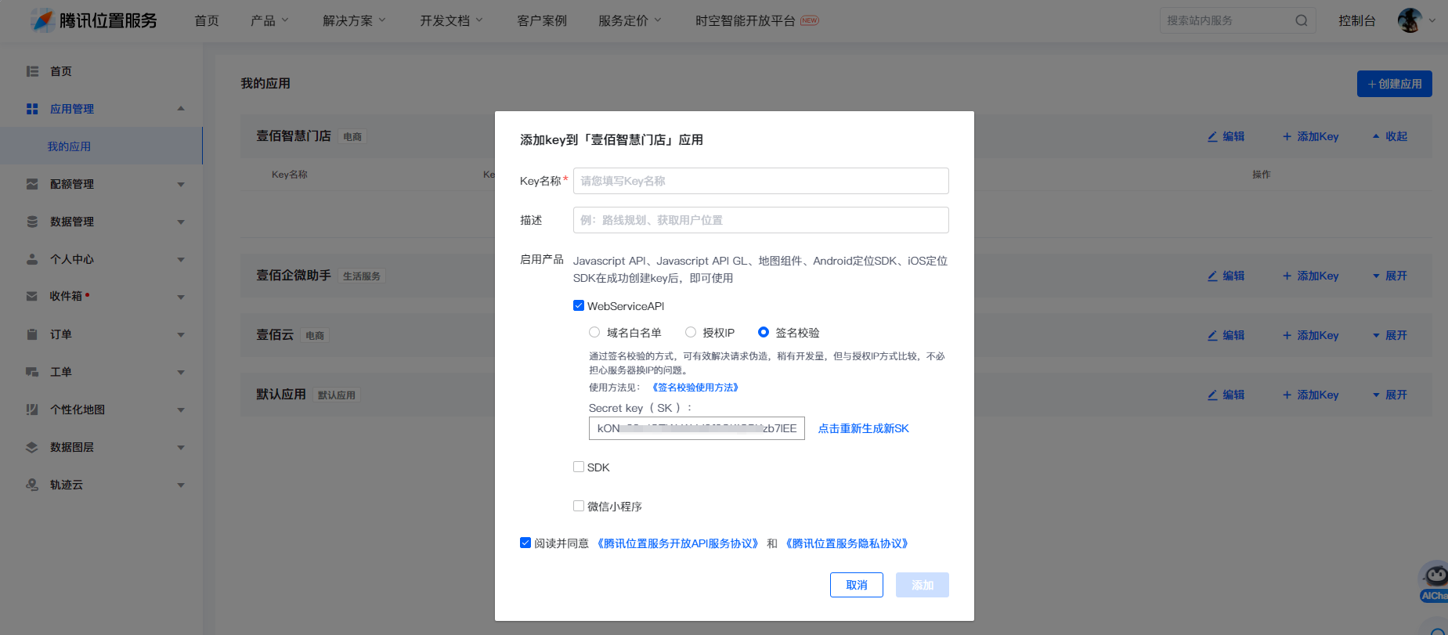Click the 描述 input field

point(761,220)
